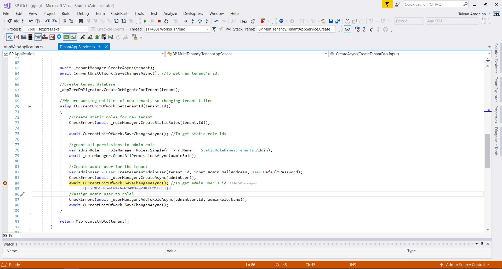Open the Debug menu
The image size is (502, 269).
click(x=83, y=13)
